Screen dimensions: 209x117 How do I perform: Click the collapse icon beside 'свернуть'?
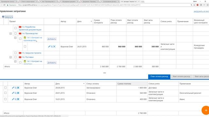(3, 17)
